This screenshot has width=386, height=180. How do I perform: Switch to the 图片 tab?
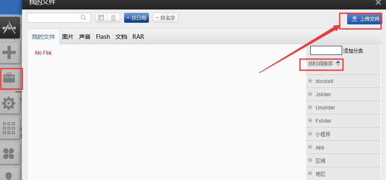[68, 37]
